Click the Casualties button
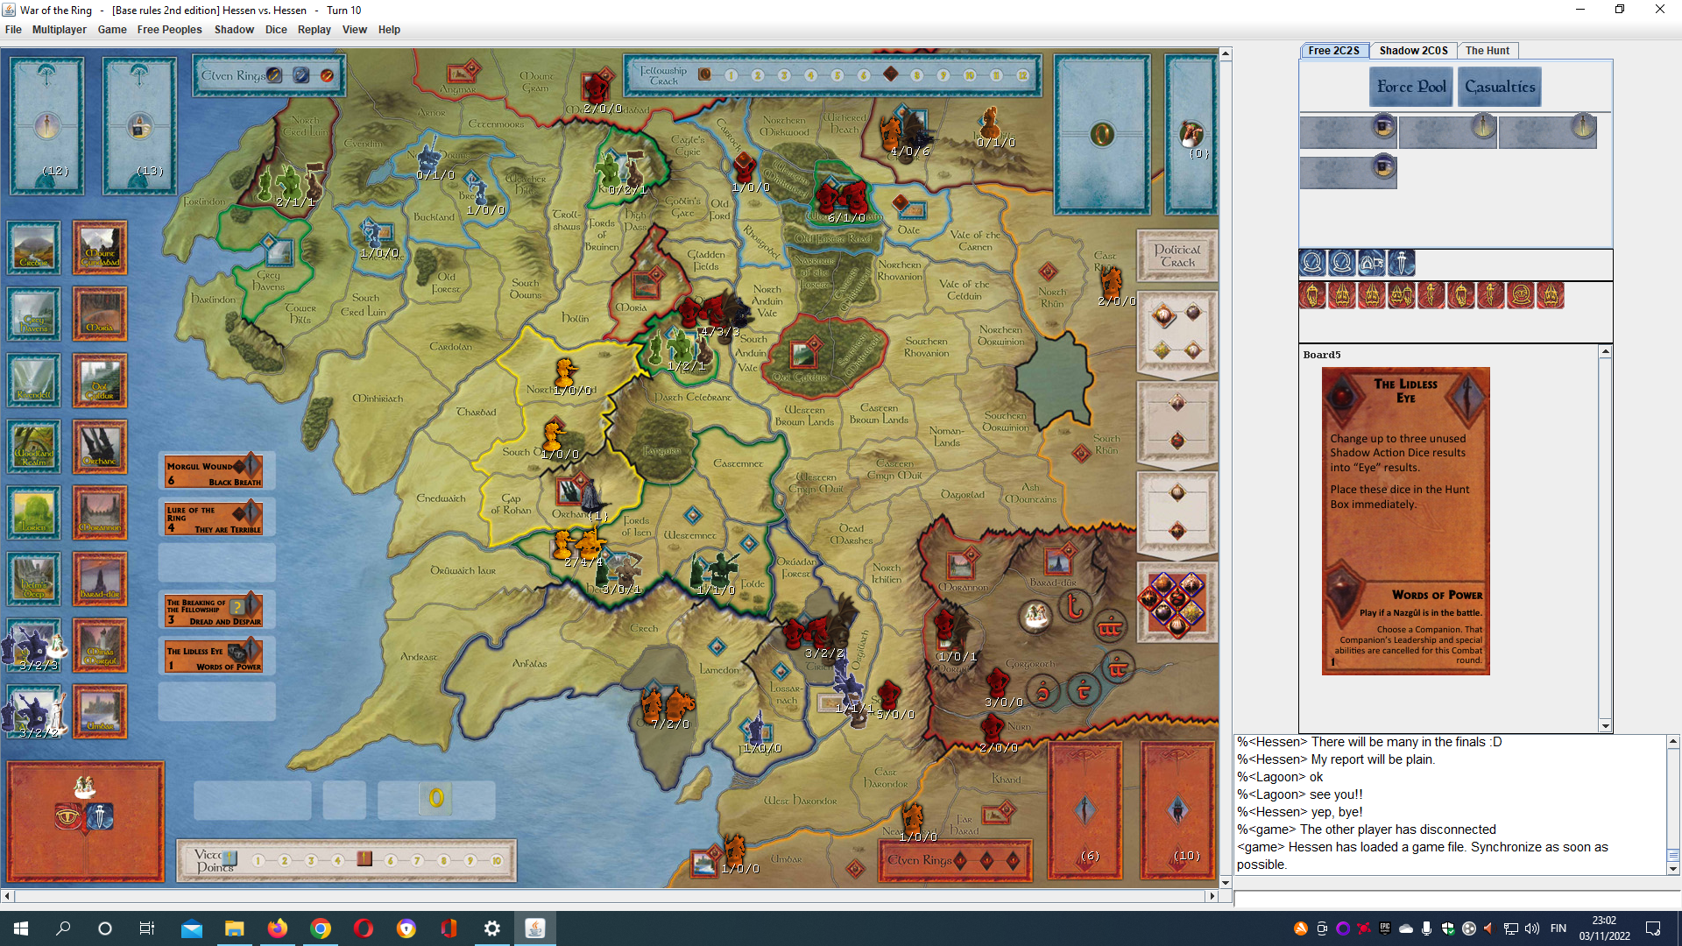The width and height of the screenshot is (1682, 946). point(1499,87)
